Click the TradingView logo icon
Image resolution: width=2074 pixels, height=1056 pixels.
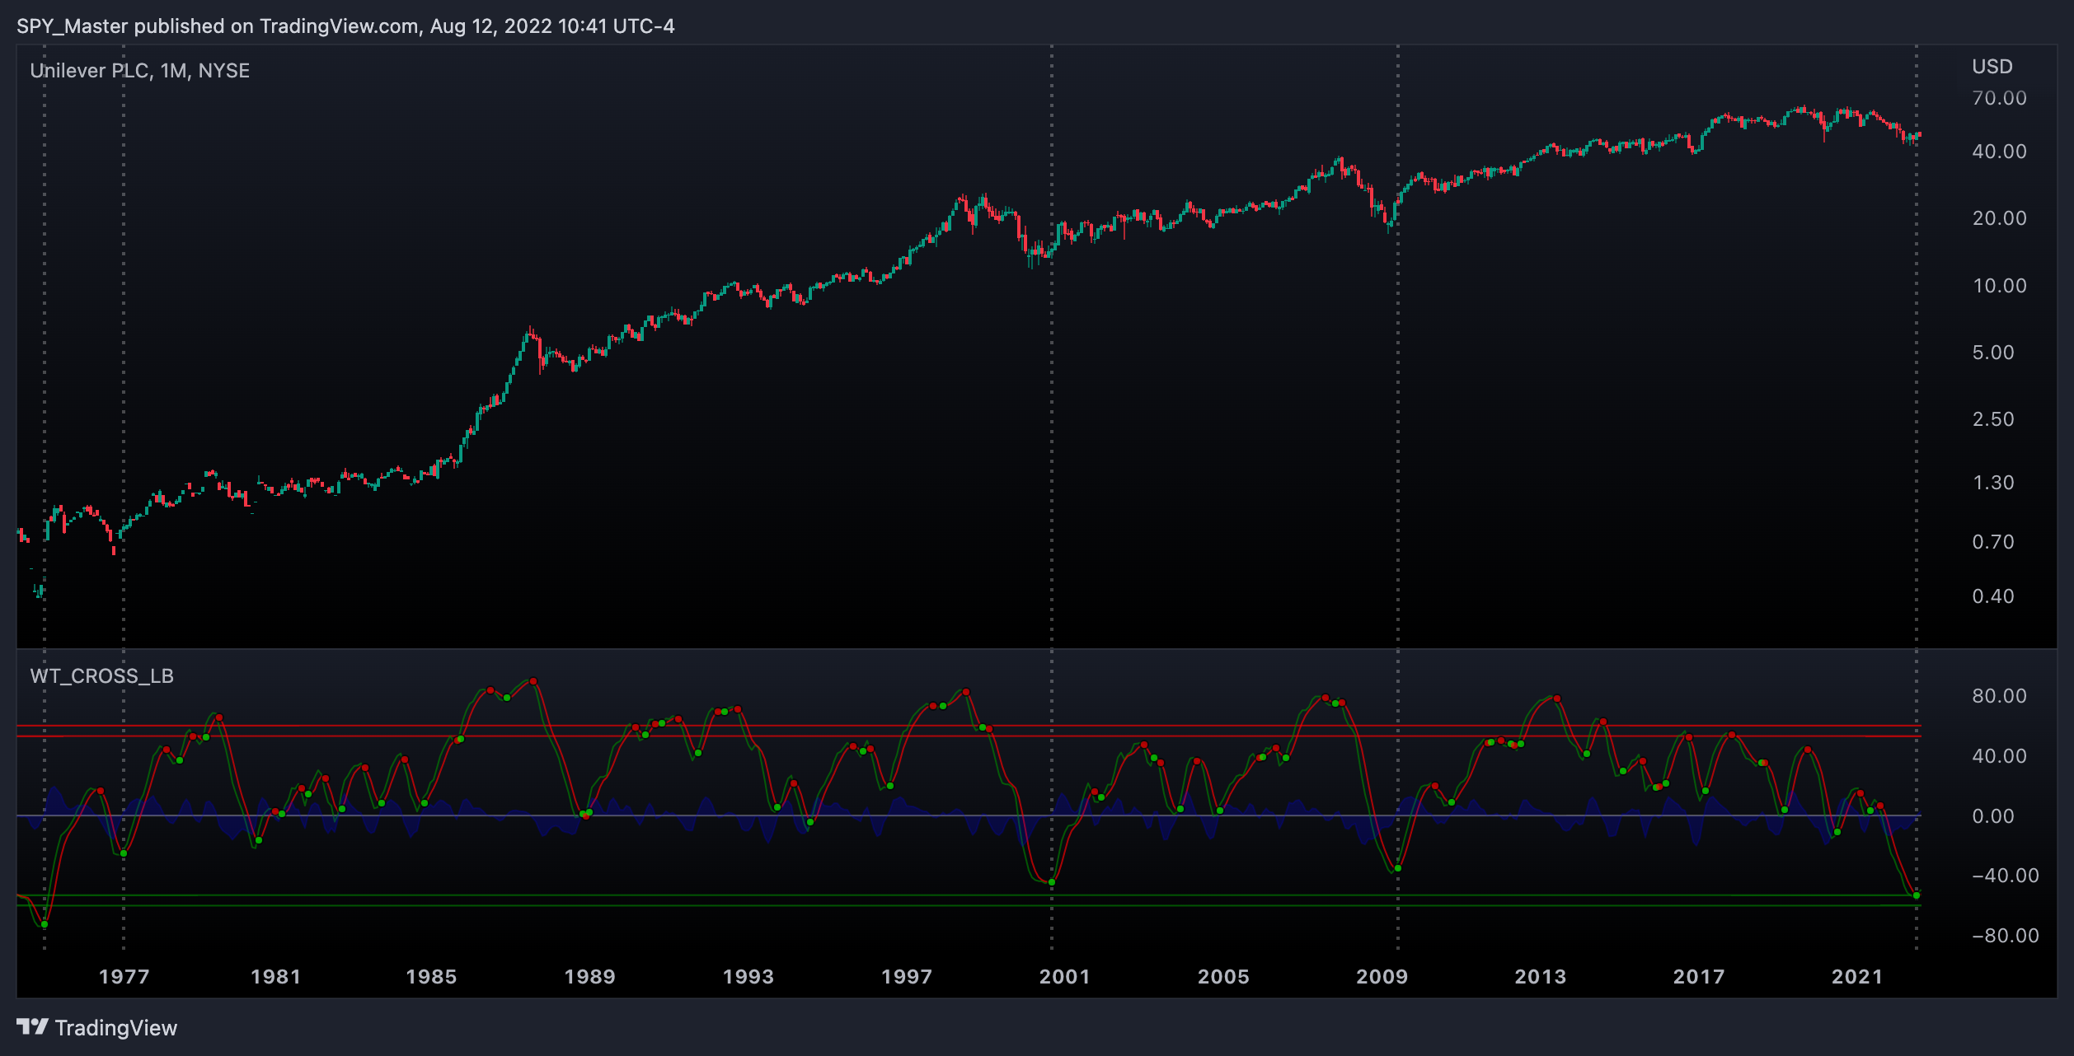[32, 1026]
